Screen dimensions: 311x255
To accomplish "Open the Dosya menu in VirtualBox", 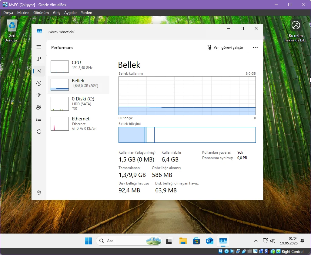I will pyautogui.click(x=8, y=13).
